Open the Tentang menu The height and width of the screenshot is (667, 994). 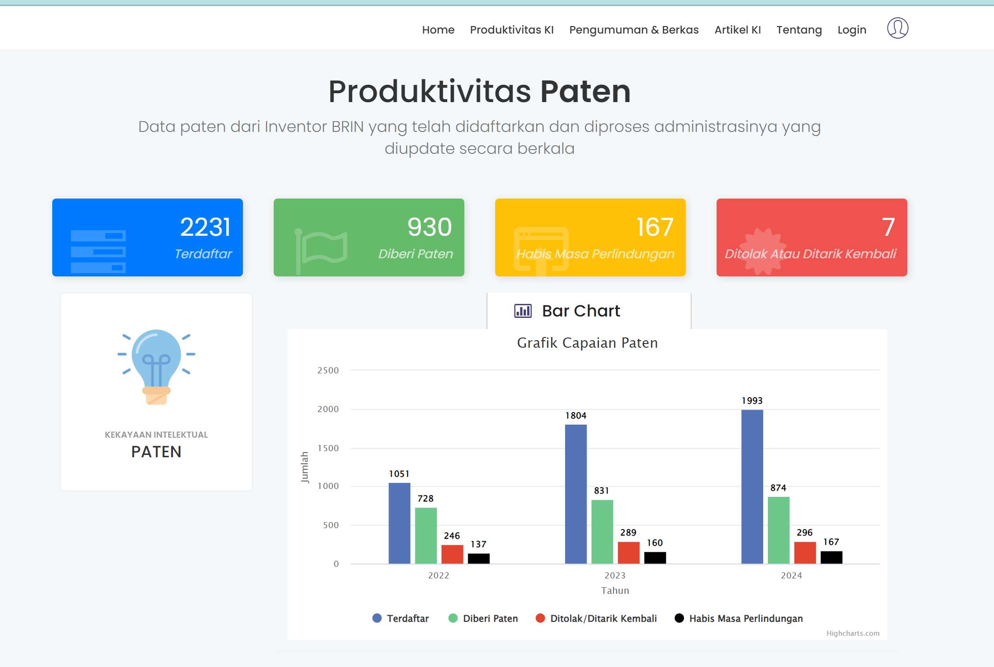click(x=799, y=30)
